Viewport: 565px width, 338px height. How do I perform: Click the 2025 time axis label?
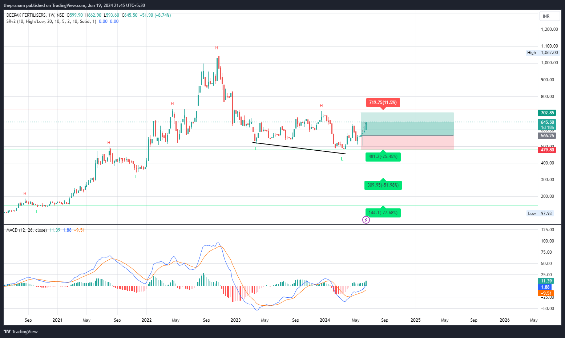(416, 320)
